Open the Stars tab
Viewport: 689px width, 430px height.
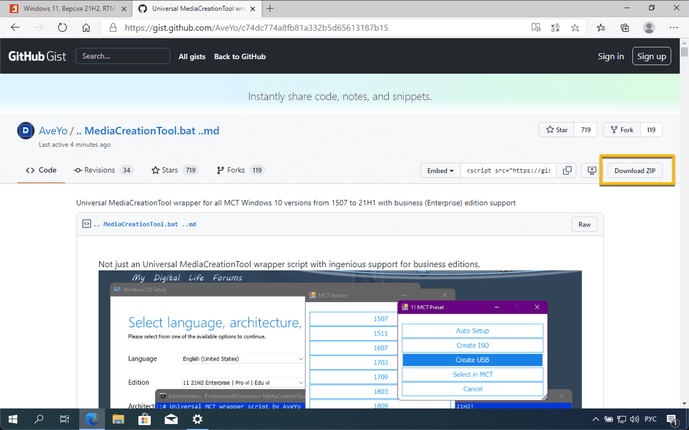coord(175,170)
